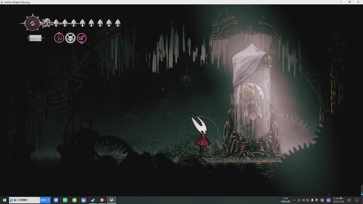The width and height of the screenshot is (363, 204).
Task: Select the triple needle tool icon
Action: (x=59, y=38)
